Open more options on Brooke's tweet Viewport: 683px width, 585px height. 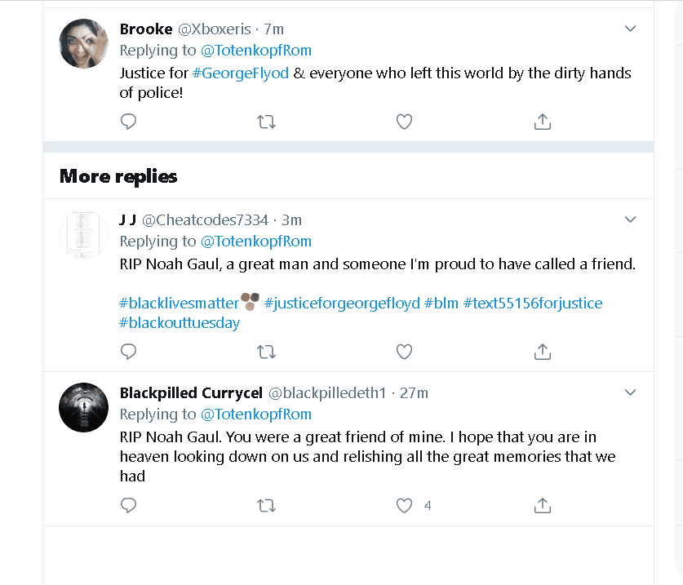(630, 29)
